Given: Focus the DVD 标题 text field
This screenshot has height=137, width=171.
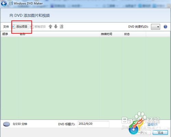Looking at the screenshot, I should [x=93, y=124].
